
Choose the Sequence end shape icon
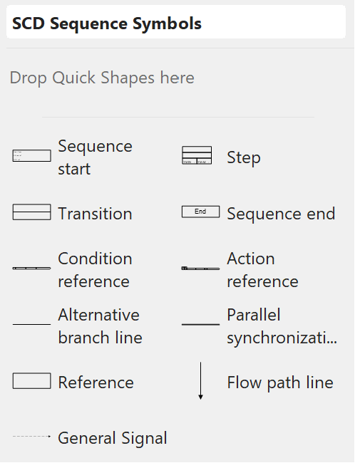(201, 212)
